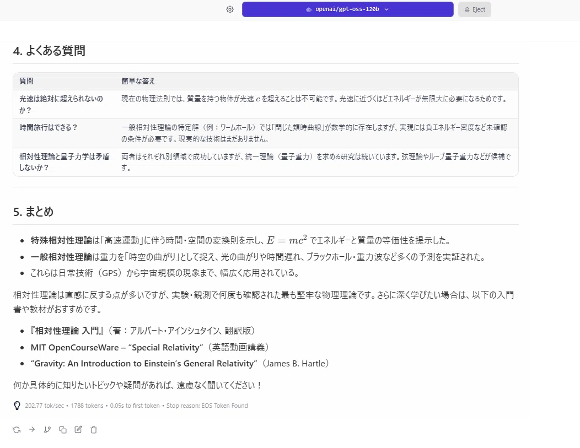Screen dimensions: 580x448
Task: Eject the loaded model
Action: [x=475, y=9]
